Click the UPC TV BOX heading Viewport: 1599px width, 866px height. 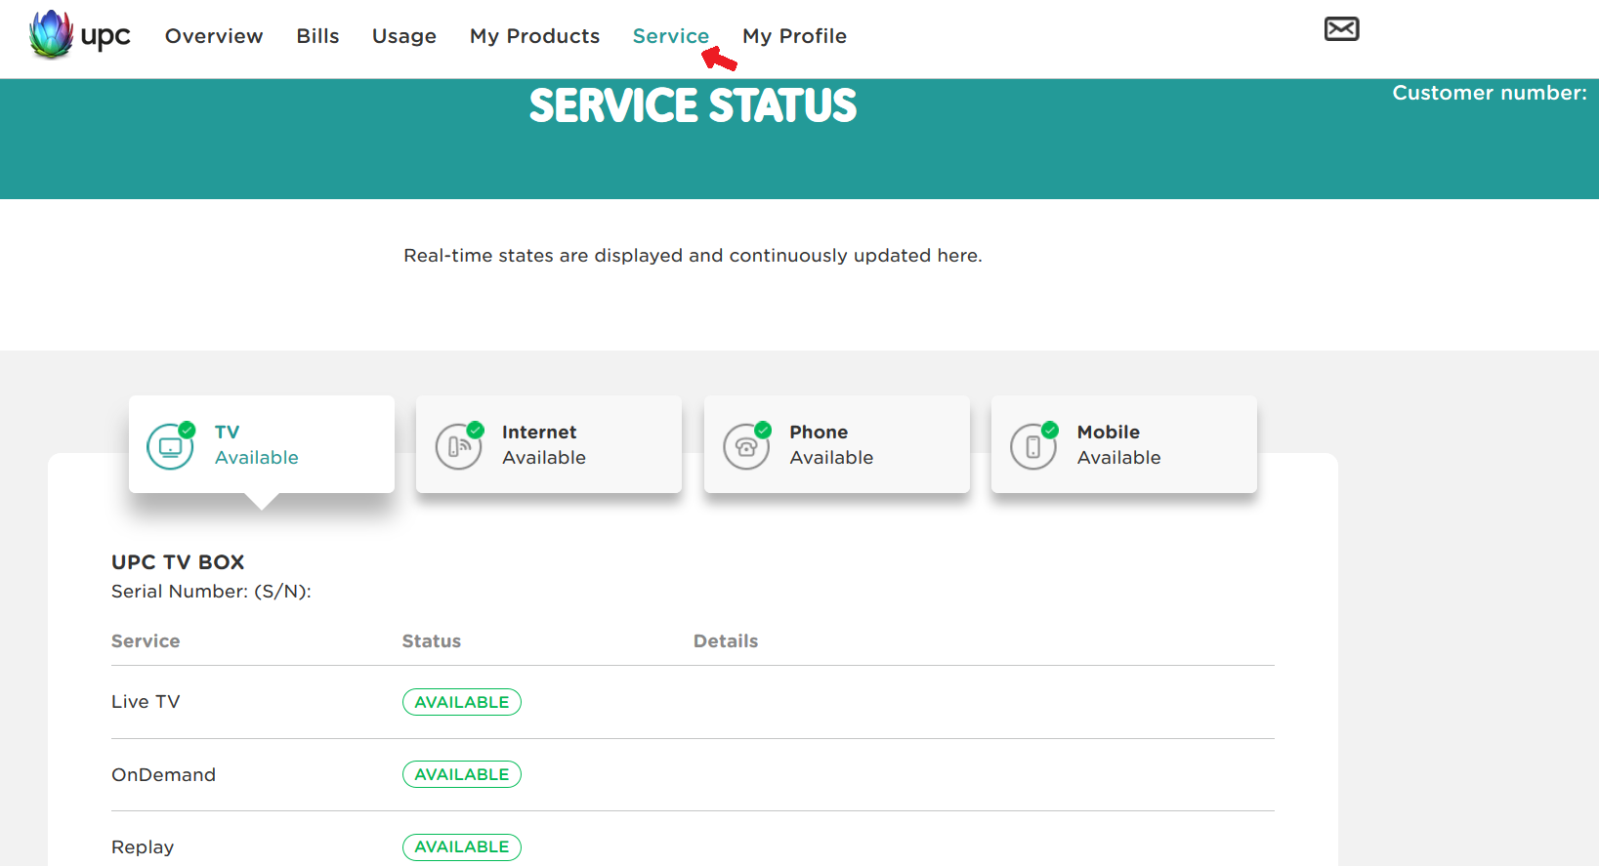tap(178, 562)
